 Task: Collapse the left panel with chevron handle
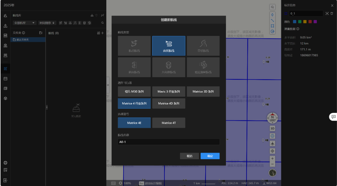[108, 85]
